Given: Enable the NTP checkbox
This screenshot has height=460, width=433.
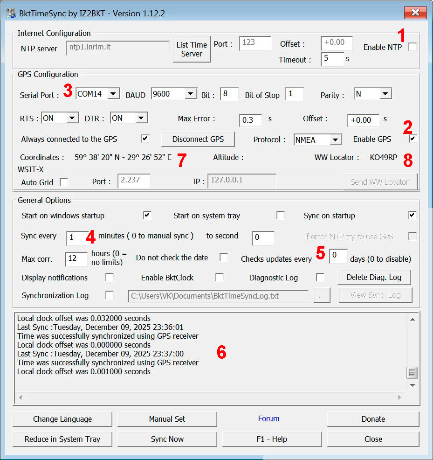Looking at the screenshot, I should [x=412, y=47].
